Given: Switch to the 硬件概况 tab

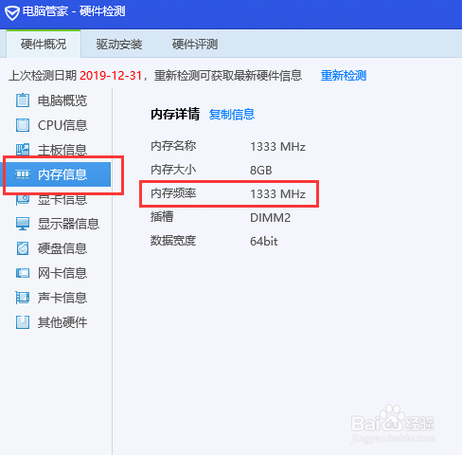Looking at the screenshot, I should point(44,45).
